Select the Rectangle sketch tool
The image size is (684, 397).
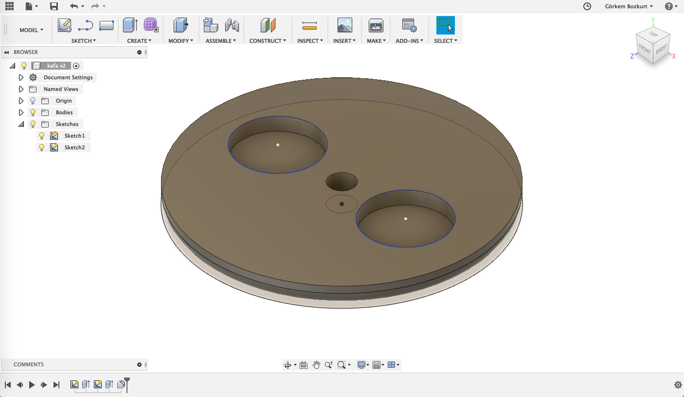point(107,25)
